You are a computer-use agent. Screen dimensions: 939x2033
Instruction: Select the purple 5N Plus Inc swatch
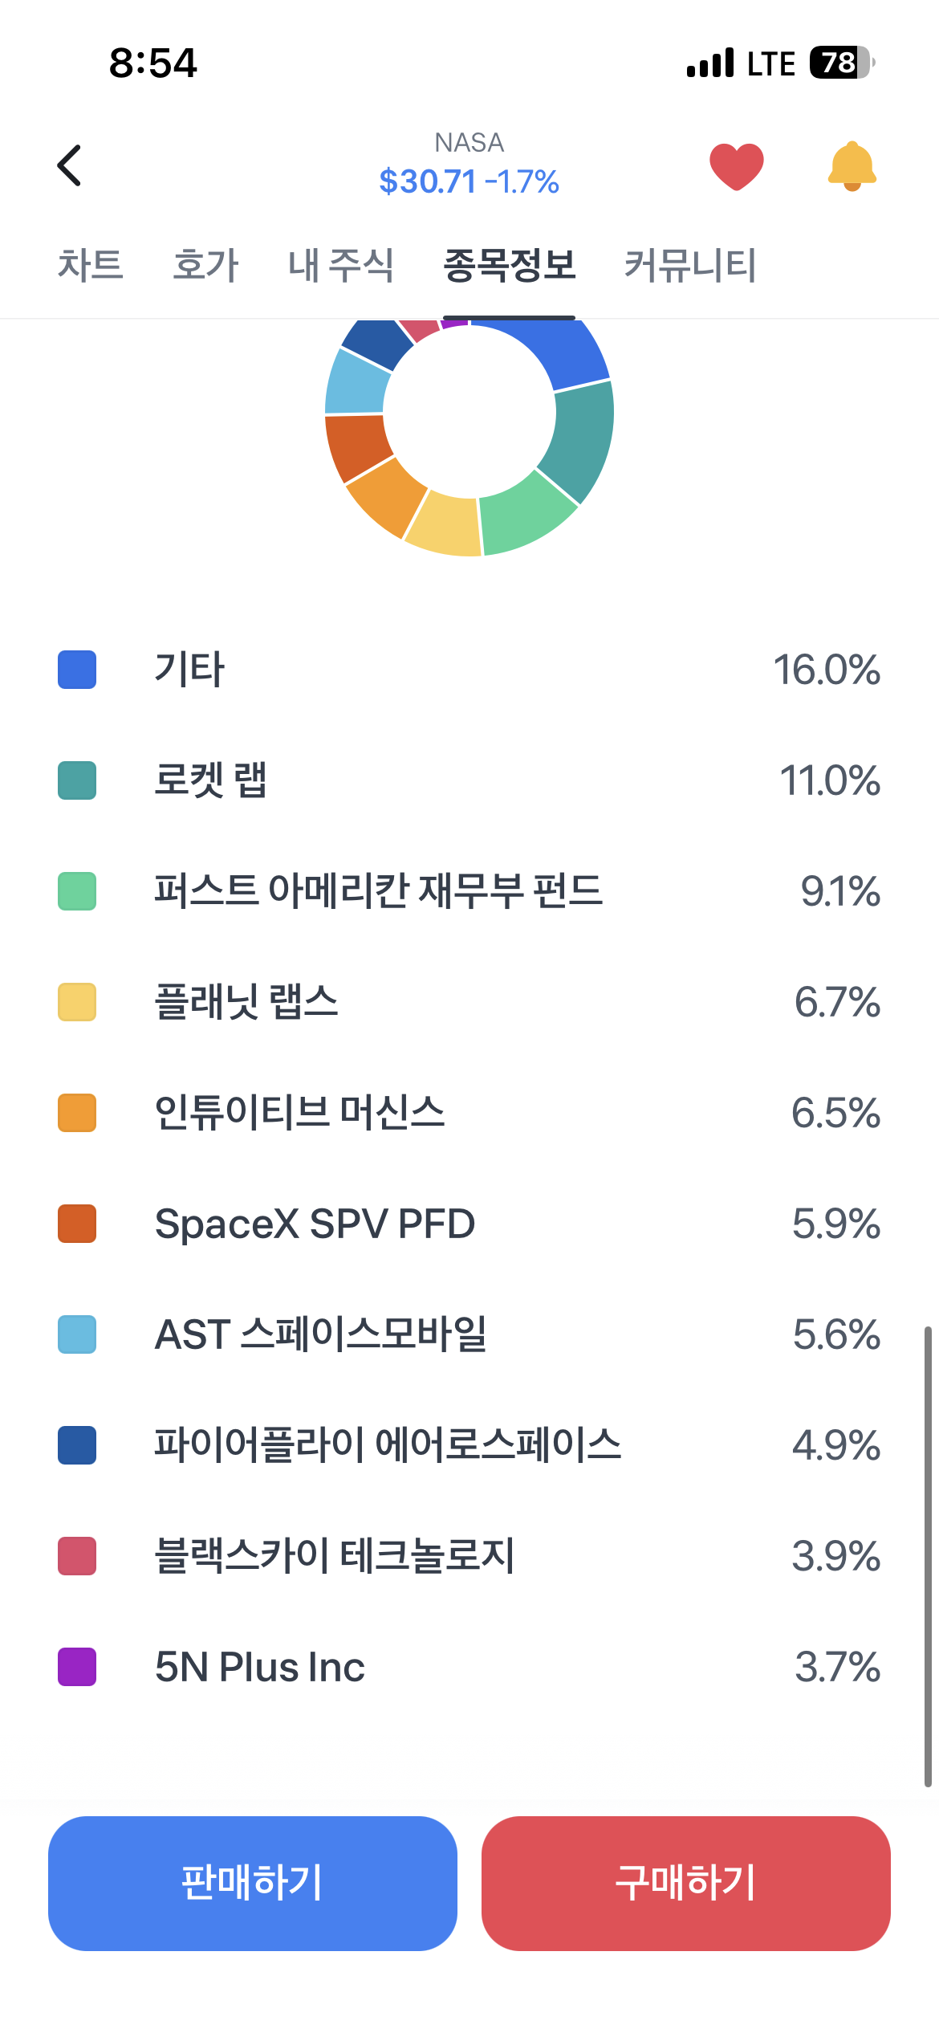[77, 1667]
